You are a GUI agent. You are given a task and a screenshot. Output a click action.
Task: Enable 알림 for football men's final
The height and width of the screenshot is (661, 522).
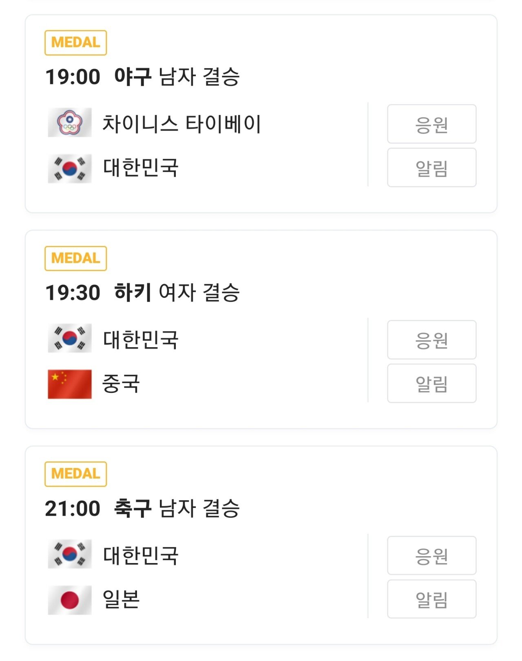(431, 599)
